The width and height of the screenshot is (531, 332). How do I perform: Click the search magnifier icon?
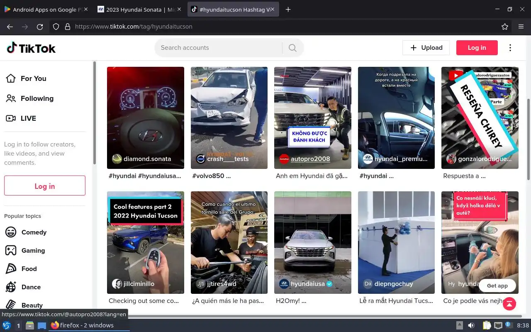pos(292,48)
